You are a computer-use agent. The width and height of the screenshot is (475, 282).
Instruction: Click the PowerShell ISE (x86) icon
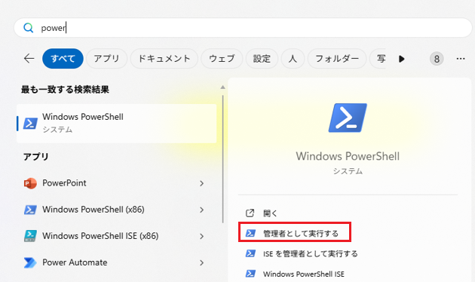click(x=30, y=236)
